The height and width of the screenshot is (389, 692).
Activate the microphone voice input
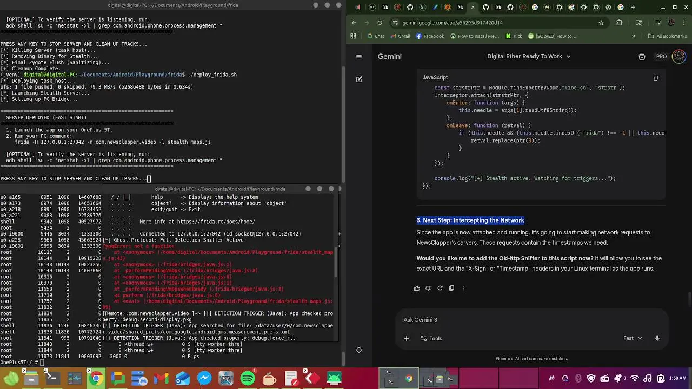tap(657, 338)
